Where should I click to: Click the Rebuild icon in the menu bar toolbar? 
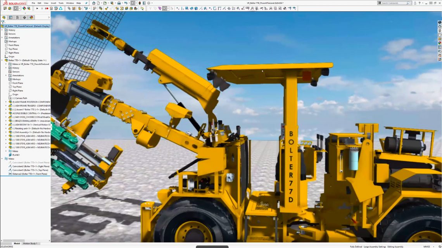coord(140,3)
